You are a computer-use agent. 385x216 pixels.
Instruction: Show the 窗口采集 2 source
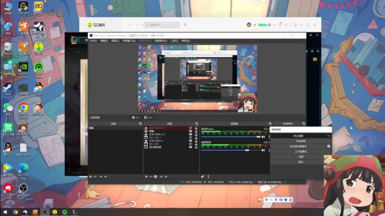[190, 137]
